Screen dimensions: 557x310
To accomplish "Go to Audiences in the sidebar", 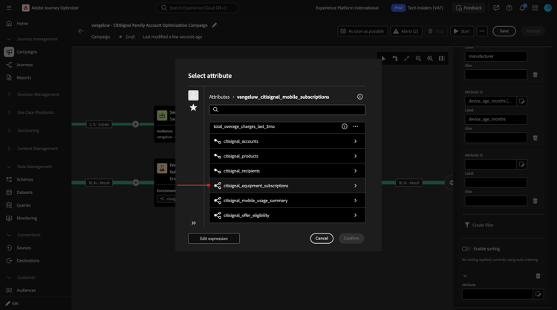I will tap(26, 291).
